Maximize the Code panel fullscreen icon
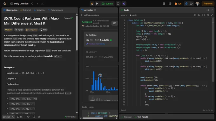This screenshot has width=216, height=121. pos(208,10)
